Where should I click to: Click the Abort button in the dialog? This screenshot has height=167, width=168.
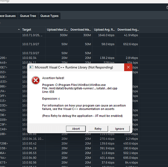(x=76, y=129)
